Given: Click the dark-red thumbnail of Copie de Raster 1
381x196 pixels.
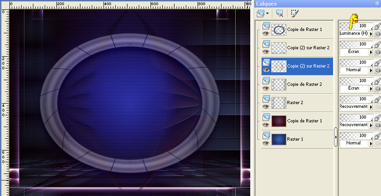Looking at the screenshot, I should point(279,121).
